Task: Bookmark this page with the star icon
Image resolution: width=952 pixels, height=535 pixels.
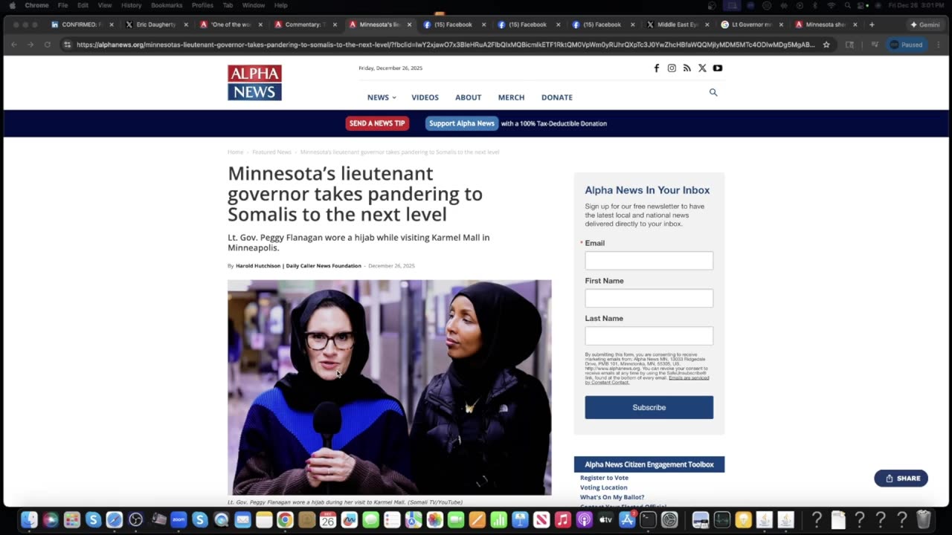Action: (826, 45)
